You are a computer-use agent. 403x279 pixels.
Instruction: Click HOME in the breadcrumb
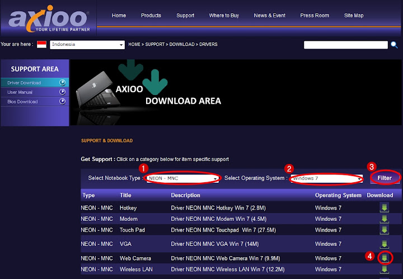tap(134, 44)
